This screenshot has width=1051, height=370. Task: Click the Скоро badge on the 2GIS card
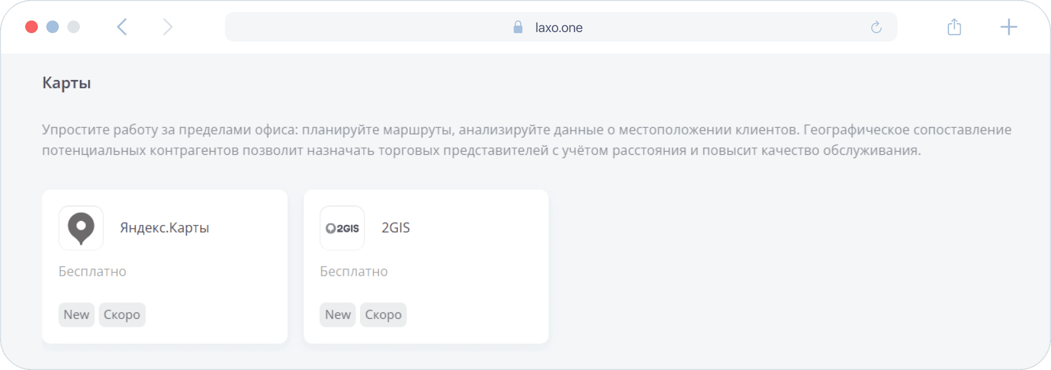point(383,314)
